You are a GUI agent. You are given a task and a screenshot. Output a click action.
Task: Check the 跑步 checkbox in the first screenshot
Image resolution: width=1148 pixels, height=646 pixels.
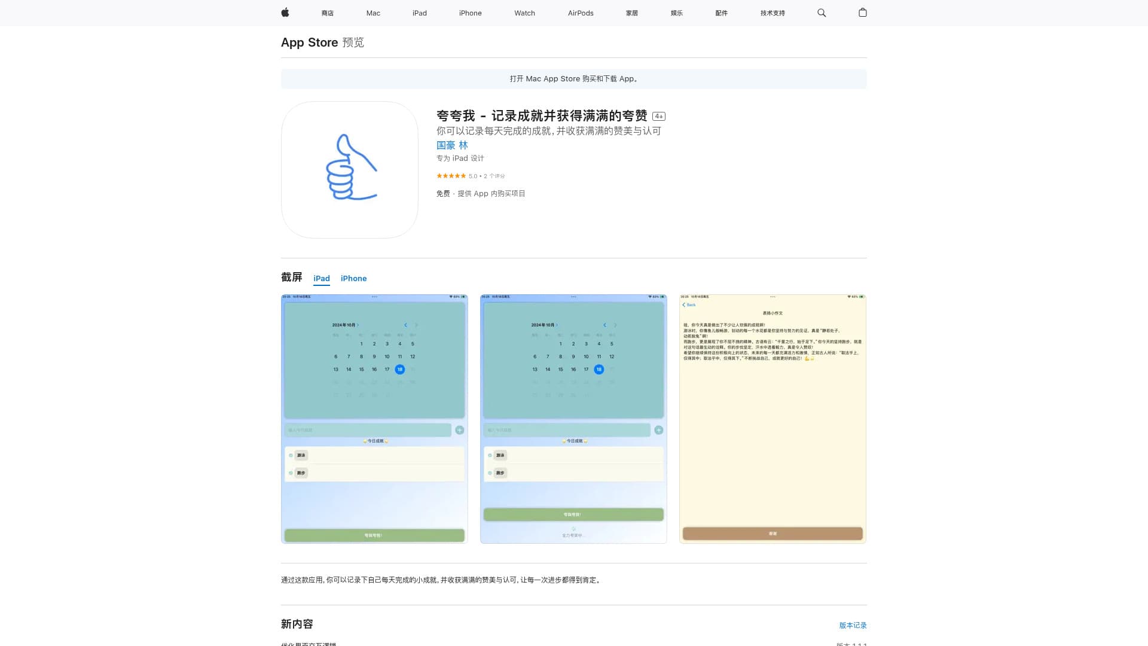pyautogui.click(x=291, y=473)
